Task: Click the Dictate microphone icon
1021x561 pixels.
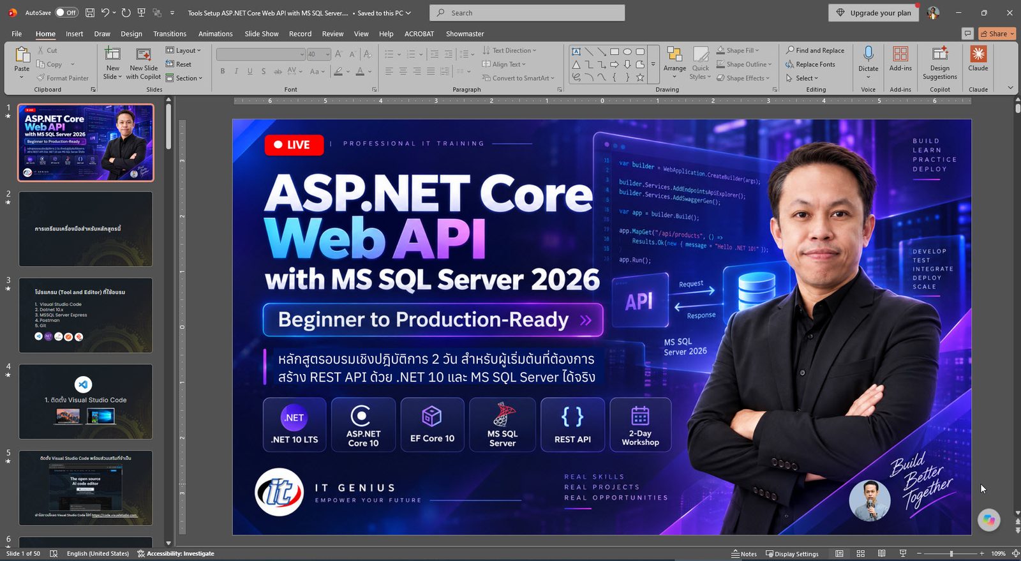Action: click(868, 54)
